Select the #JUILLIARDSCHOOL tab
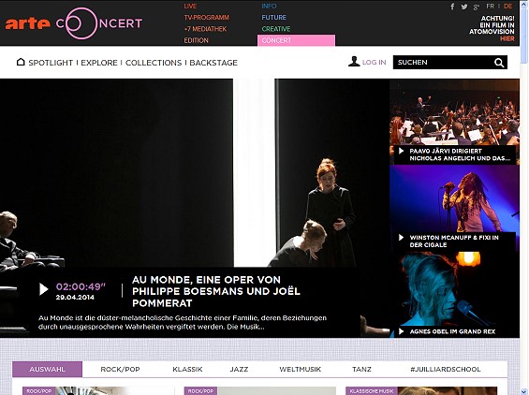Screen dimensions: 529x395 coord(446,370)
